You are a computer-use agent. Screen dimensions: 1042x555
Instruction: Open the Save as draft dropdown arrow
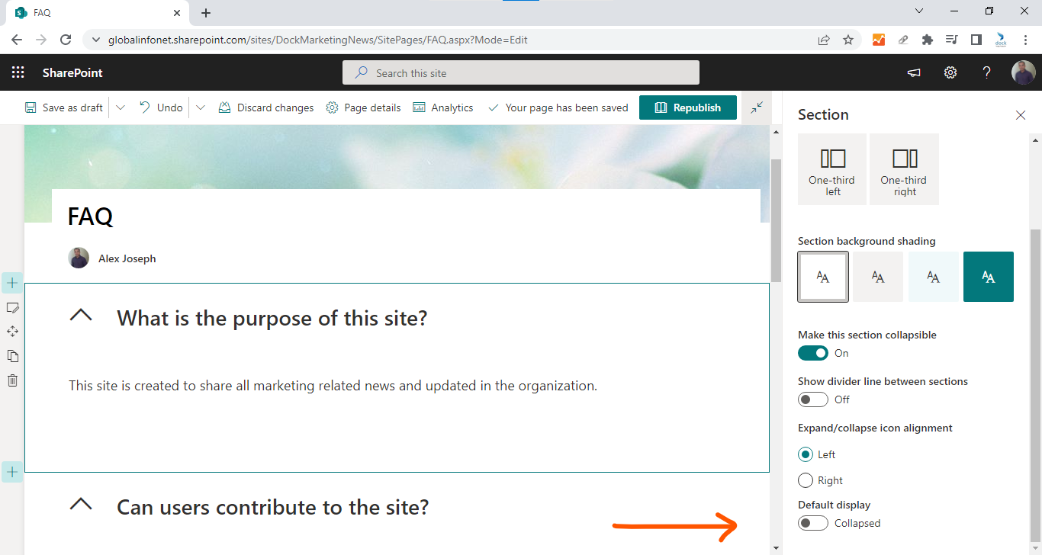click(x=120, y=107)
